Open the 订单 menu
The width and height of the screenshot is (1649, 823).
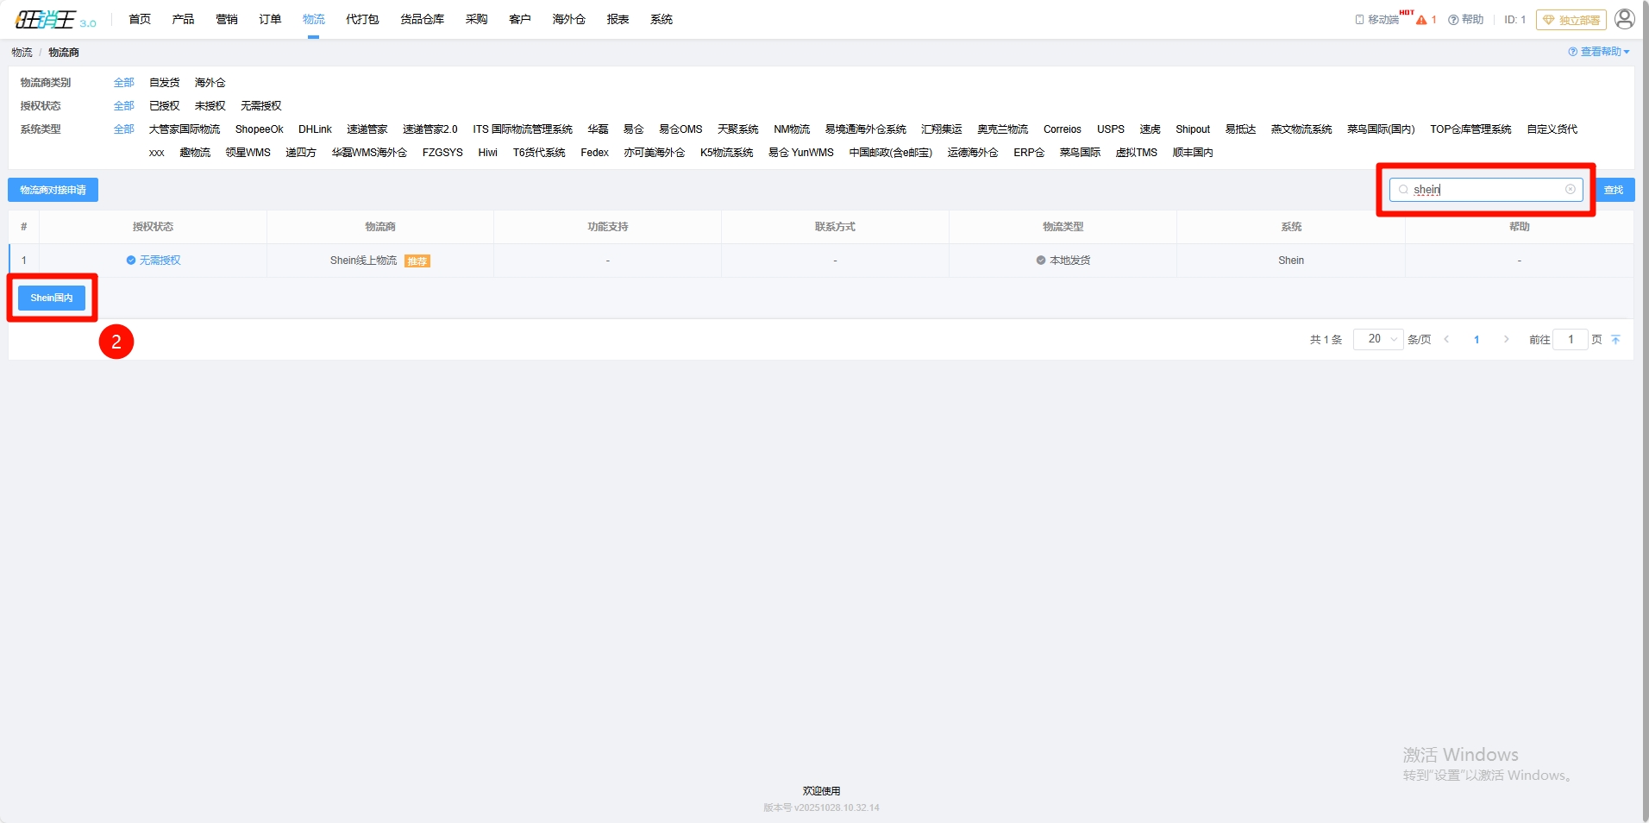pos(270,19)
